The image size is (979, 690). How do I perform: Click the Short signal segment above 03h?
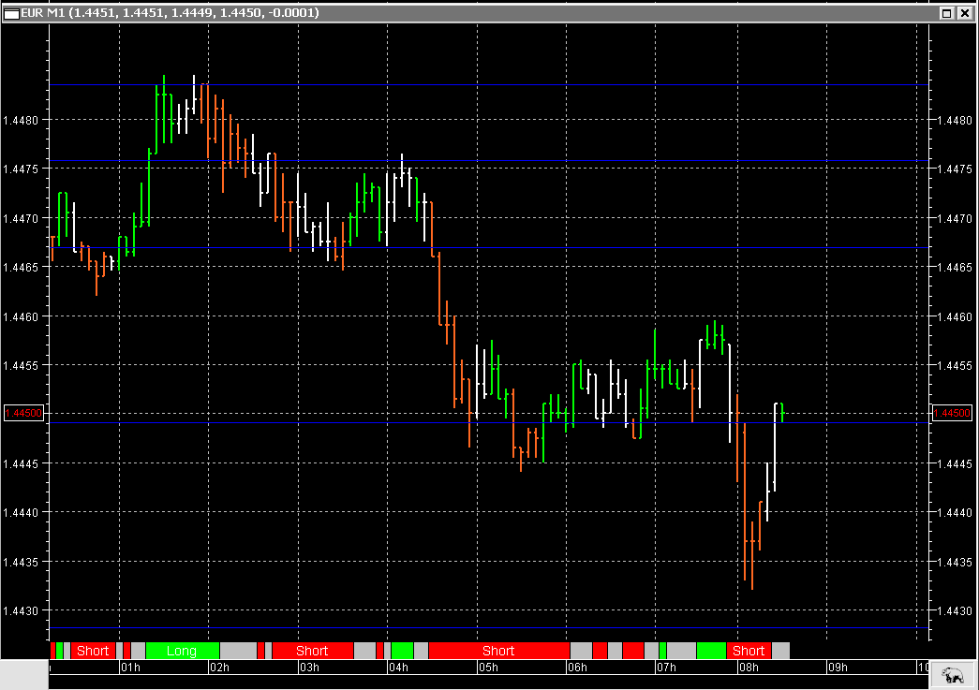tap(313, 651)
